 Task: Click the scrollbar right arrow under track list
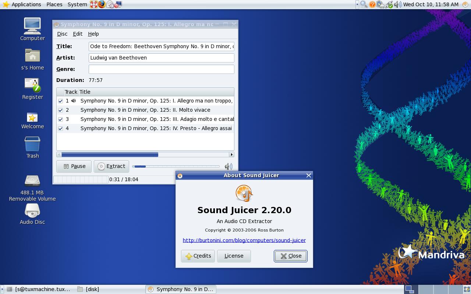[x=231, y=154]
